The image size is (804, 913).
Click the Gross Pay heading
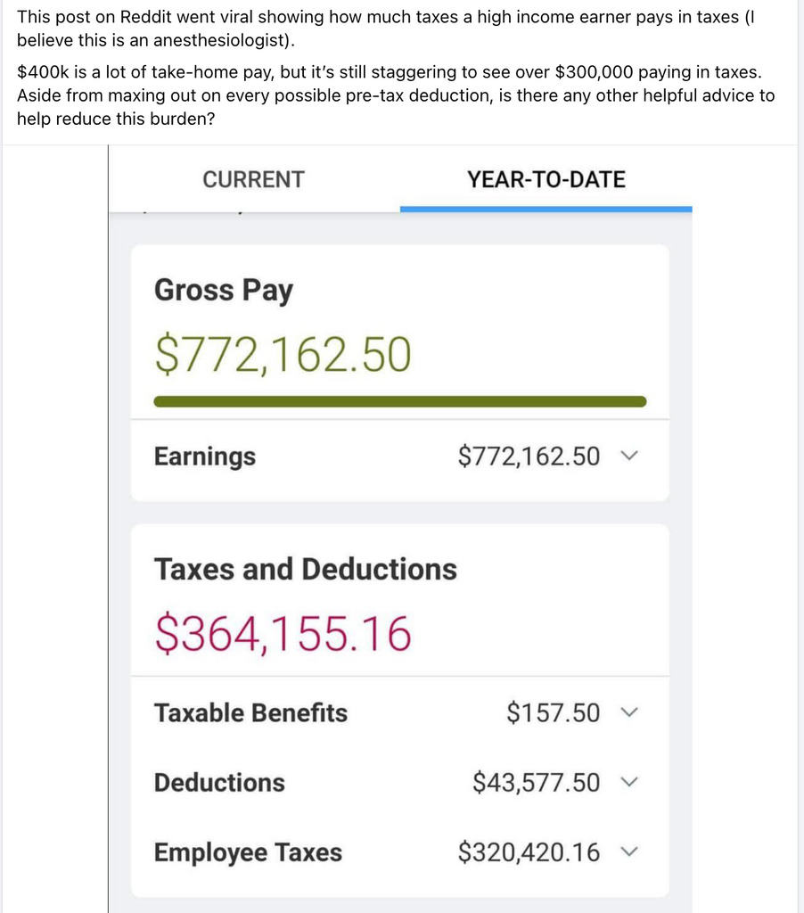tap(223, 291)
